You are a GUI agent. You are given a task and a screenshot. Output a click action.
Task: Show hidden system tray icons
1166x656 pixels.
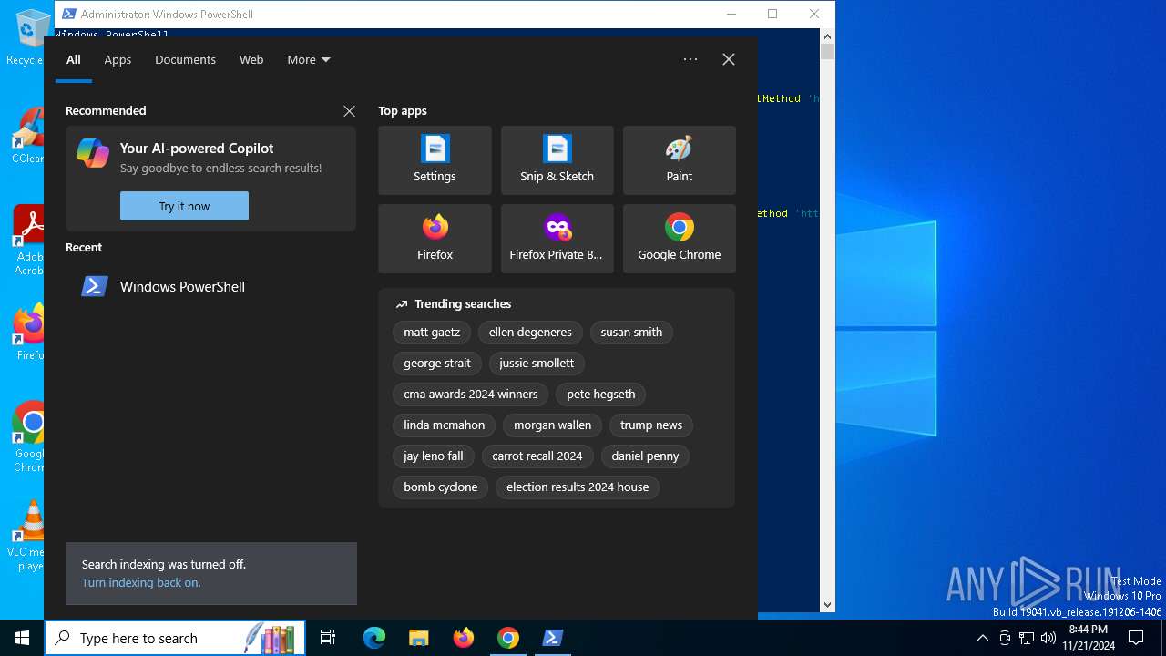click(982, 638)
